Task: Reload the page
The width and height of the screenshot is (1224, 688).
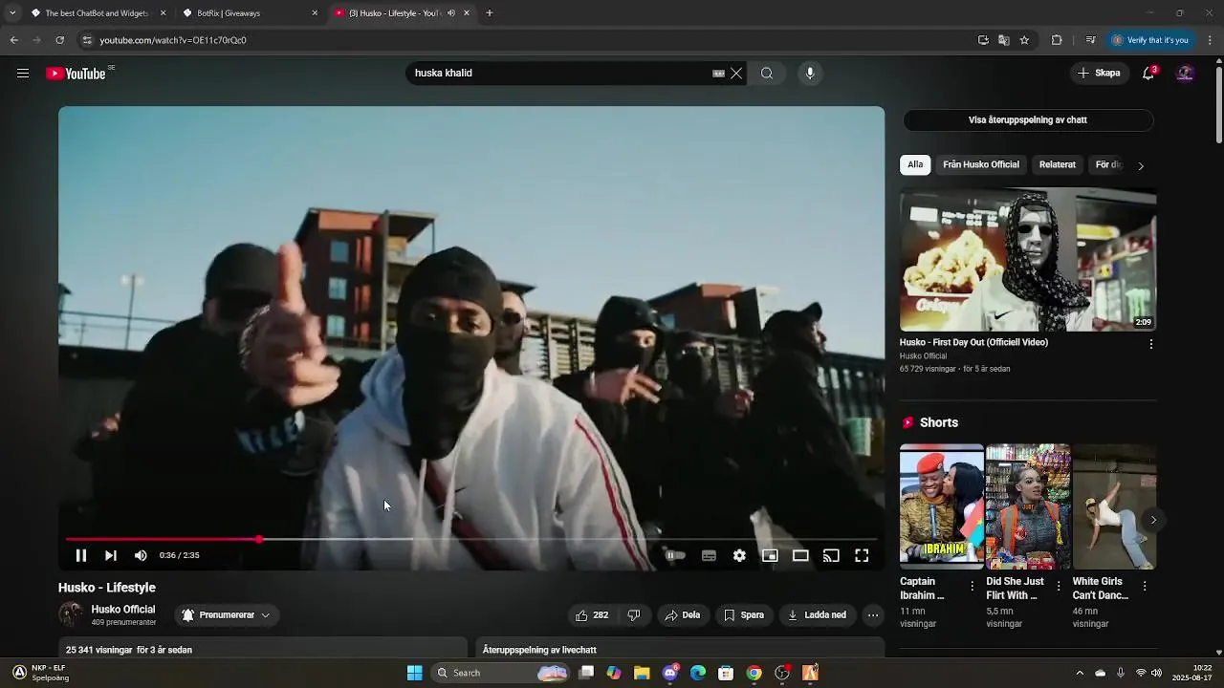Action: 59,40
